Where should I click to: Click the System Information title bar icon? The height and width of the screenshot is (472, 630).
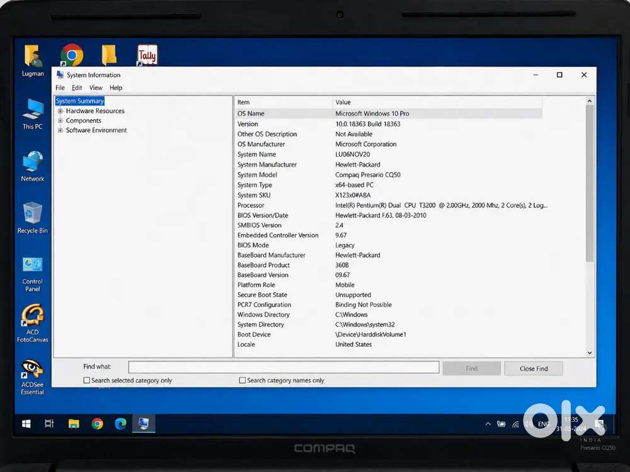60,75
